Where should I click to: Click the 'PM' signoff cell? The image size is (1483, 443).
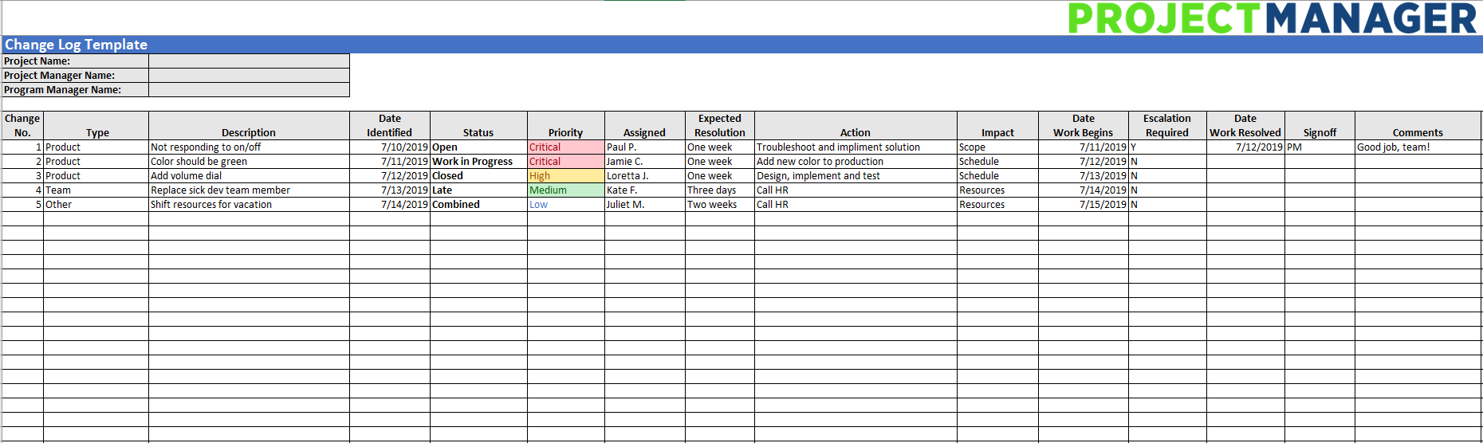tap(1320, 147)
